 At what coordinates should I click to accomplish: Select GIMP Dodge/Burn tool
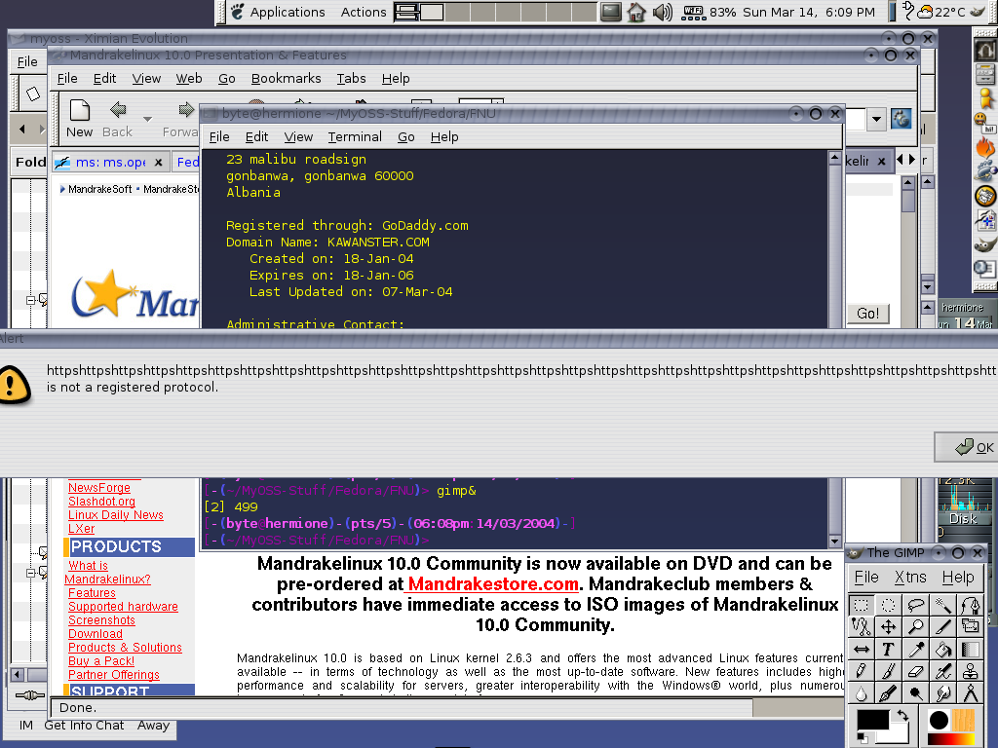tap(916, 693)
